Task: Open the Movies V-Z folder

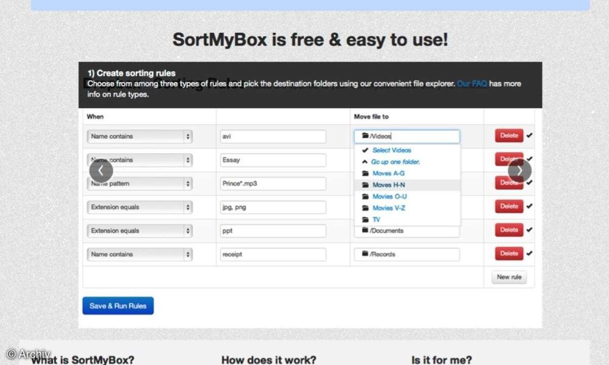Action: (389, 208)
